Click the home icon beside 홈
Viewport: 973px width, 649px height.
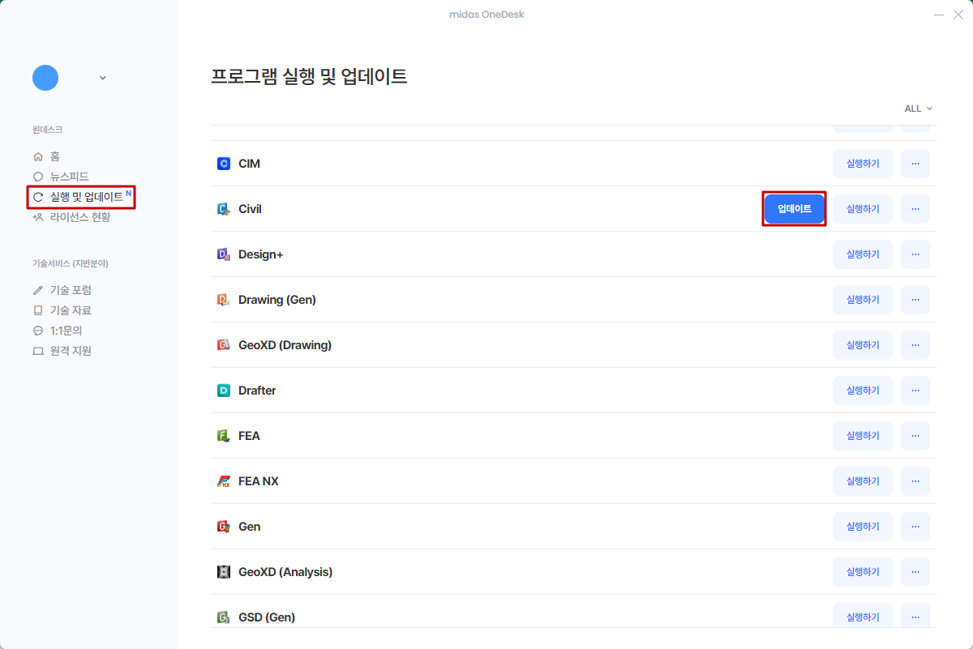point(37,156)
